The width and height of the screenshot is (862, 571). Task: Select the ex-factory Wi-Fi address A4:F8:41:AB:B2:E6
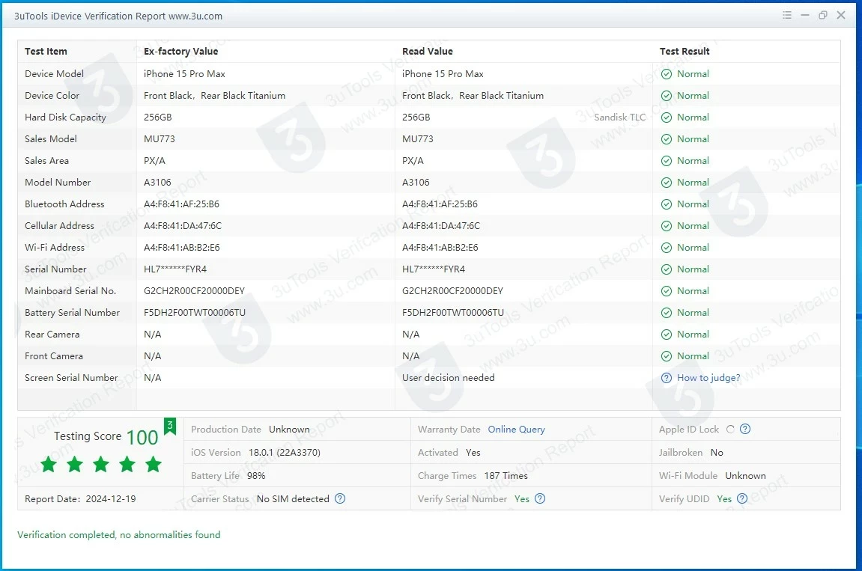pyautogui.click(x=182, y=247)
